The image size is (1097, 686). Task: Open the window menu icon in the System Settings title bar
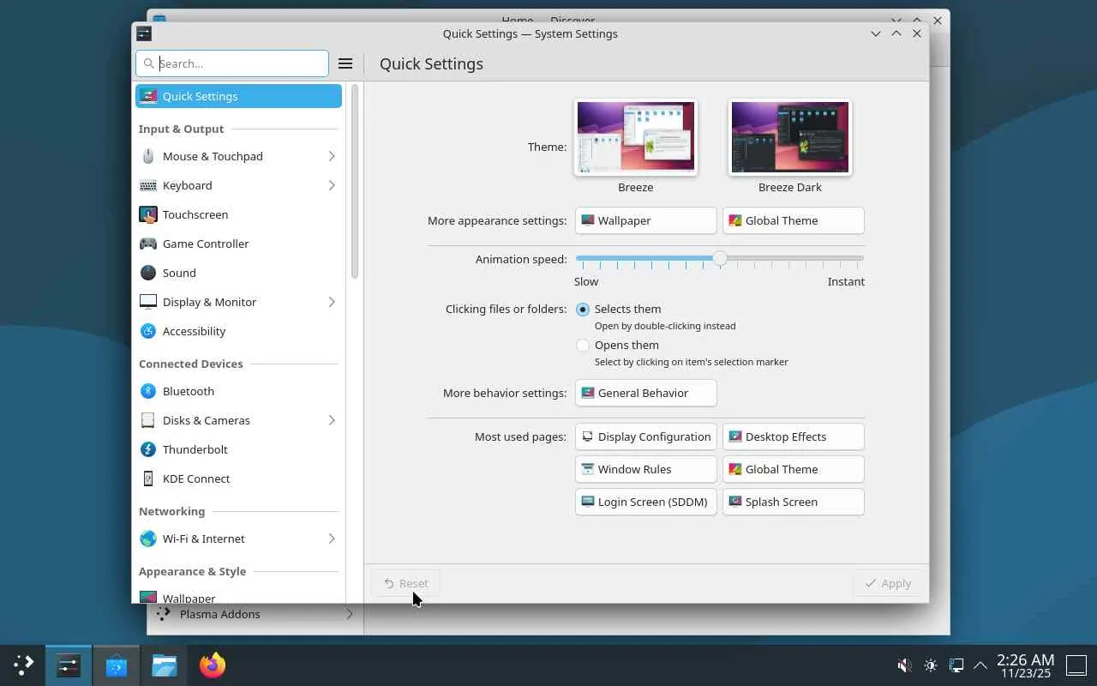pos(144,33)
